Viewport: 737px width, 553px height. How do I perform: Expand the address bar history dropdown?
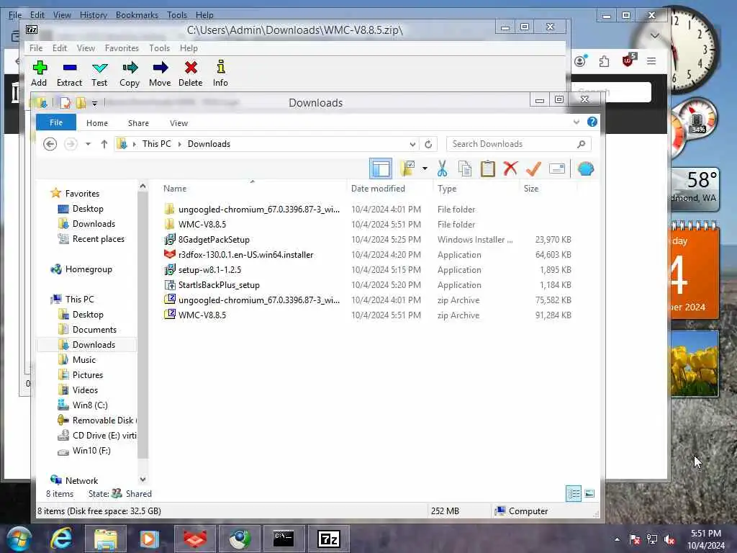(412, 144)
